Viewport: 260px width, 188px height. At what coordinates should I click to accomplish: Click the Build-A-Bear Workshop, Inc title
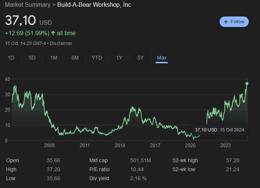click(x=94, y=4)
